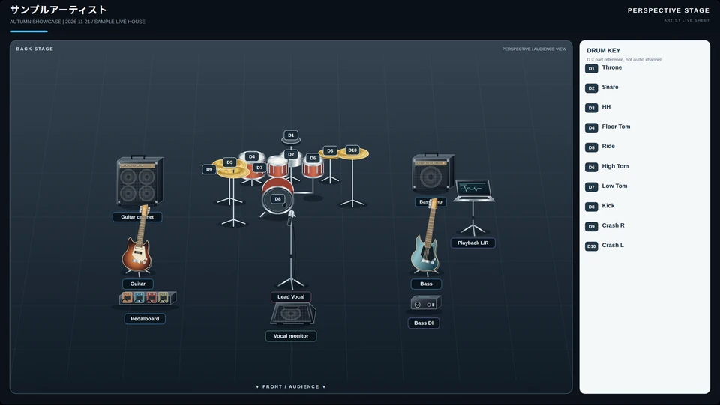Click the ARTIST LIVE SHEET subtitle
This screenshot has width=720, height=405.
(x=686, y=21)
